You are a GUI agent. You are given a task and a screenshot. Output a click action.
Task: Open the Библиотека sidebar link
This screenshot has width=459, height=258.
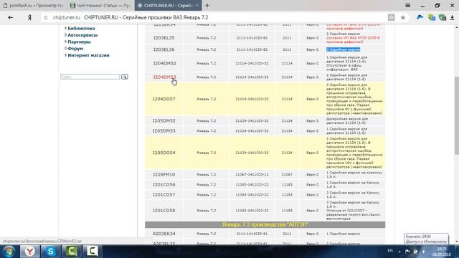81,29
